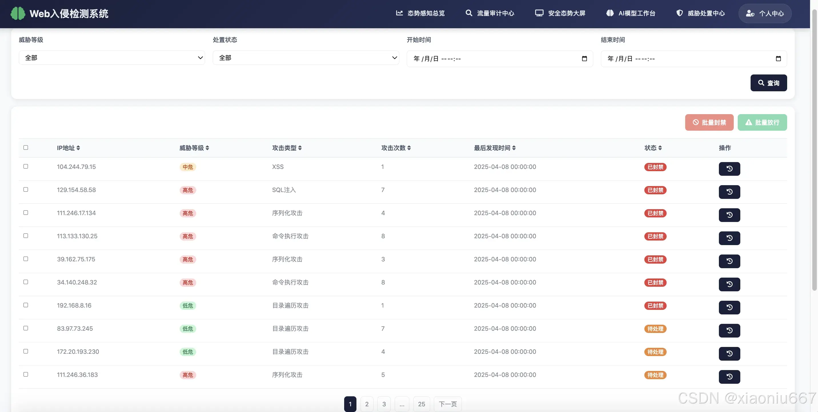Image resolution: width=818 pixels, height=412 pixels.
Task: Sort by 最后发现时间 column arrows
Action: 514,148
